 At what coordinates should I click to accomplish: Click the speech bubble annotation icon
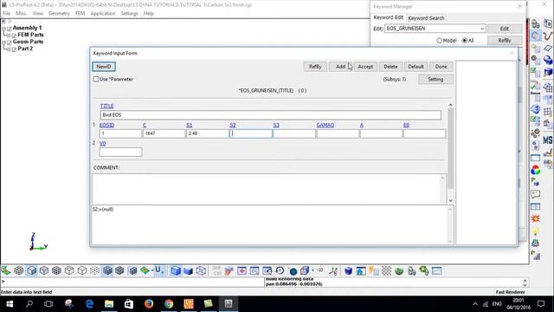(535, 194)
